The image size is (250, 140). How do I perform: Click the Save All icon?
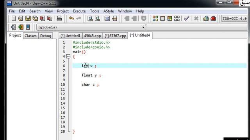coord(35,18)
